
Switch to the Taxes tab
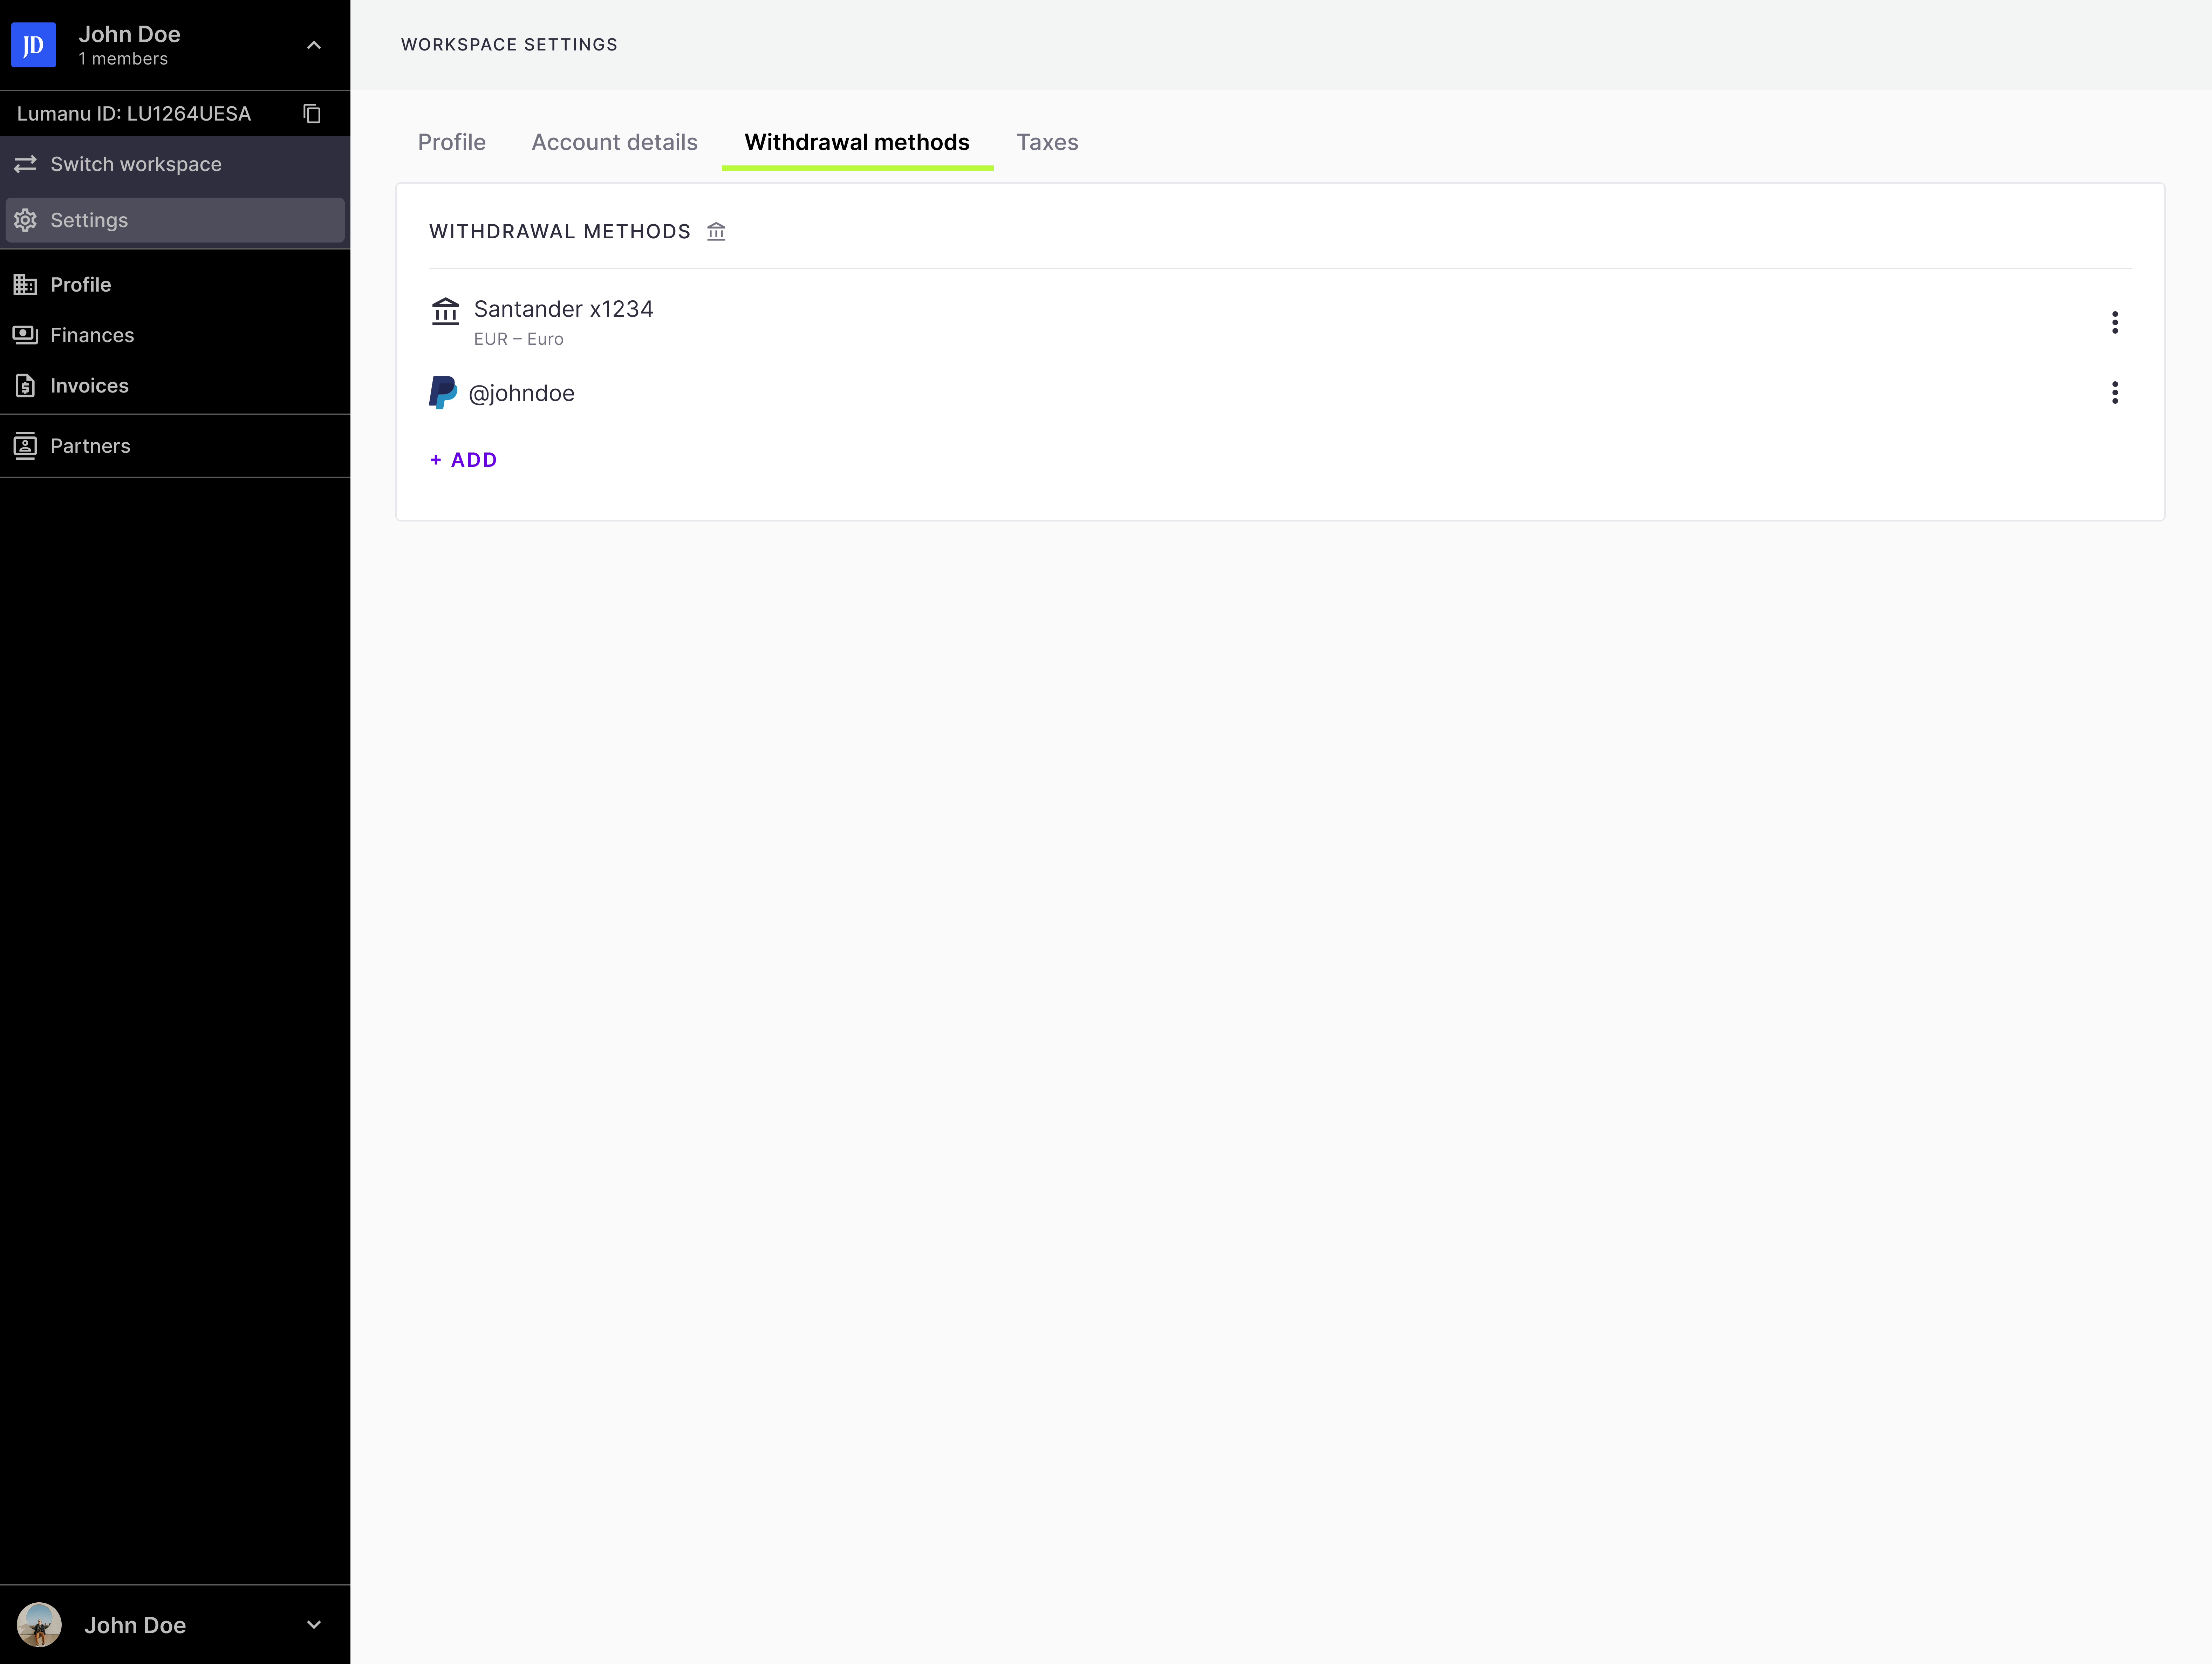click(x=1047, y=142)
